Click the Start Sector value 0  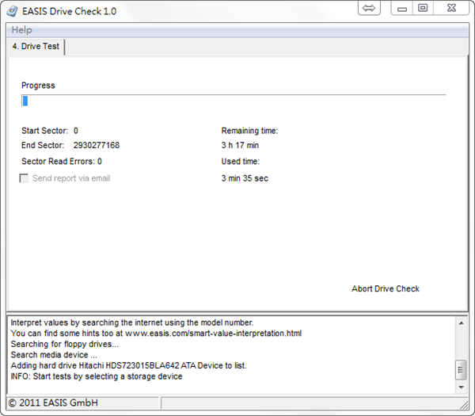76,131
